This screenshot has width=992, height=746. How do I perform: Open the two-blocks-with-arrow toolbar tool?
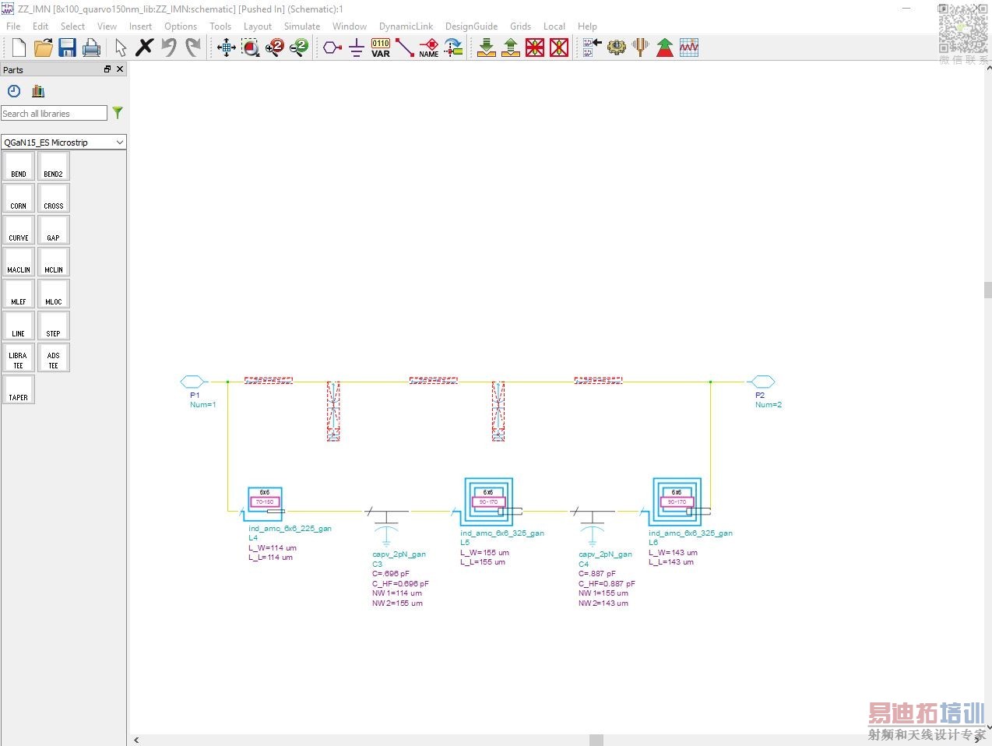coord(593,48)
